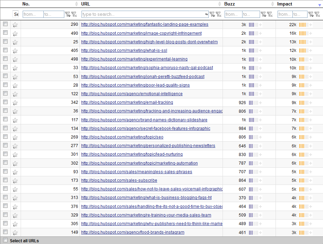323x244 pixels.
Task: Apply the No. column range filter icon
Action: click(68, 14)
